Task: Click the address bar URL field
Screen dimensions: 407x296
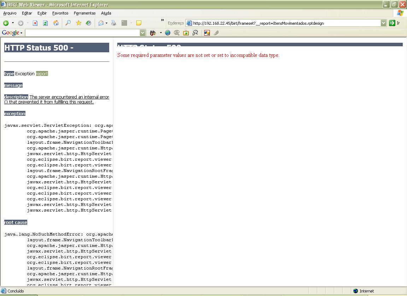Action: coord(286,23)
